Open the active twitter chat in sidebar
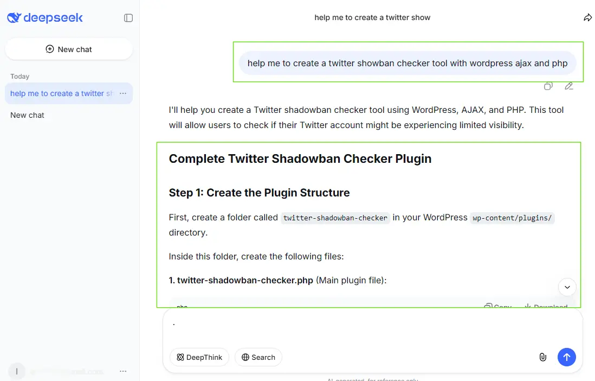 (x=61, y=93)
